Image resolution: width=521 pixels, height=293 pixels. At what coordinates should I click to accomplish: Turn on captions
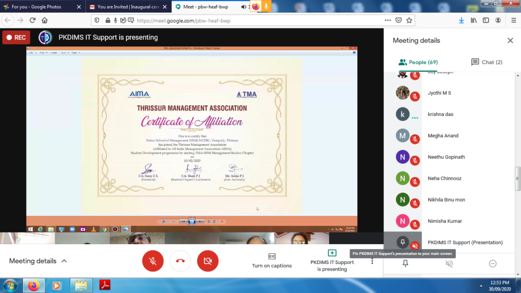click(x=272, y=260)
